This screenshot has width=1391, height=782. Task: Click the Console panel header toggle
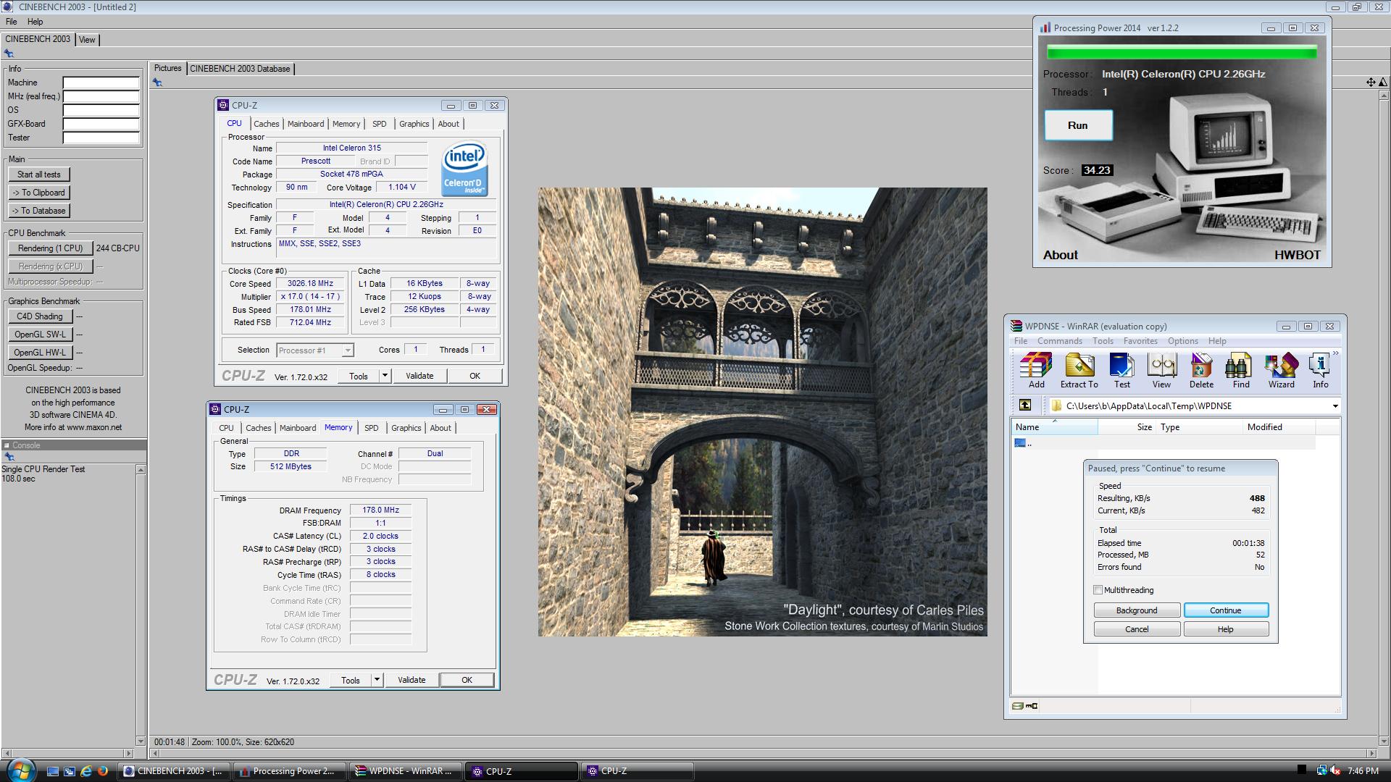click(7, 445)
